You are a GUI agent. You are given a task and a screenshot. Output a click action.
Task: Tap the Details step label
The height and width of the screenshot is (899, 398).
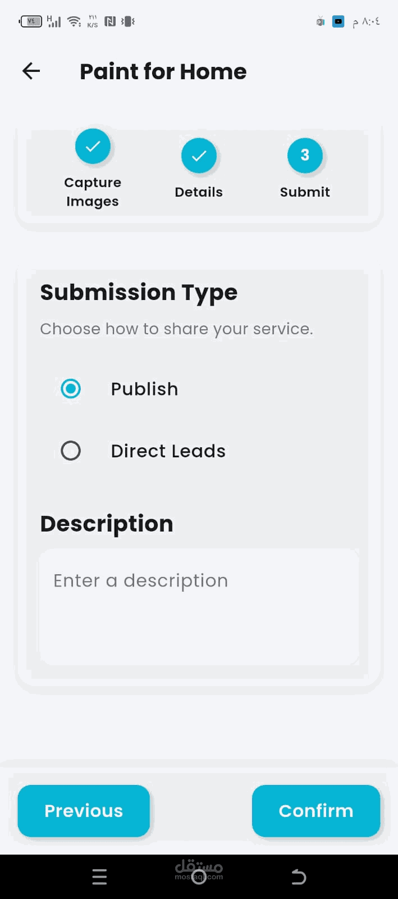click(x=199, y=192)
